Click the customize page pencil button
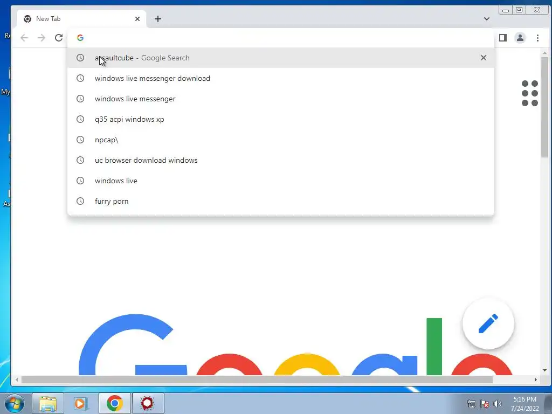The width and height of the screenshot is (552, 414). (x=488, y=323)
